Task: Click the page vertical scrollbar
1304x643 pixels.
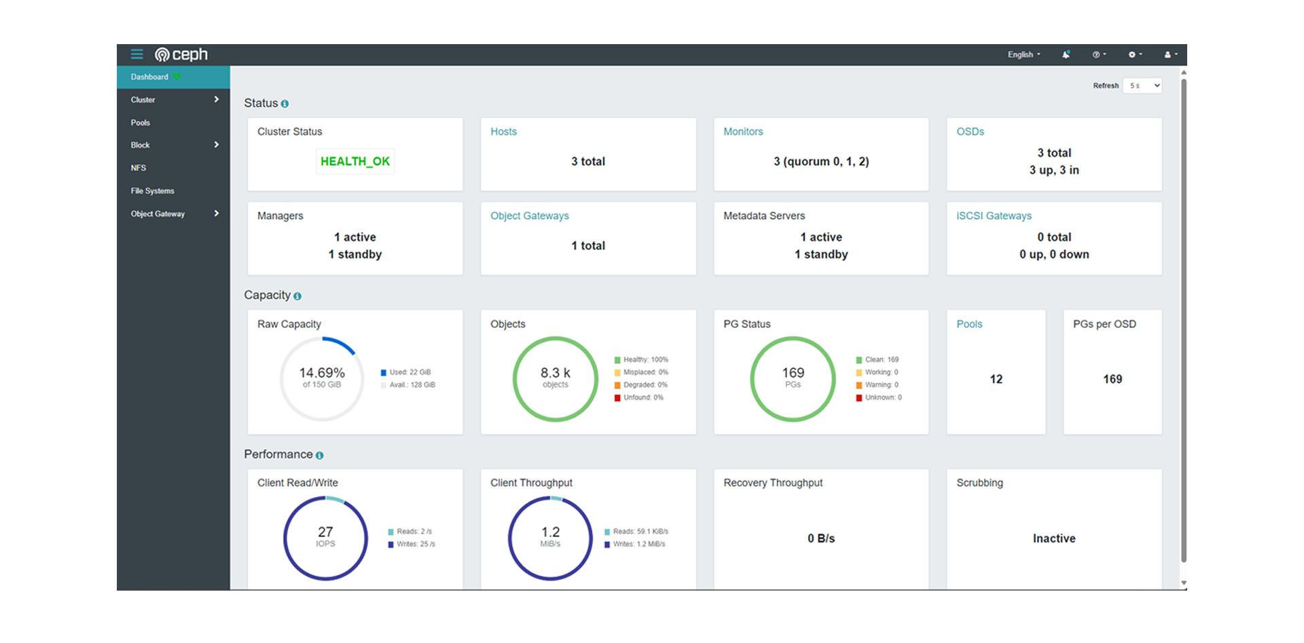Action: coord(1184,320)
